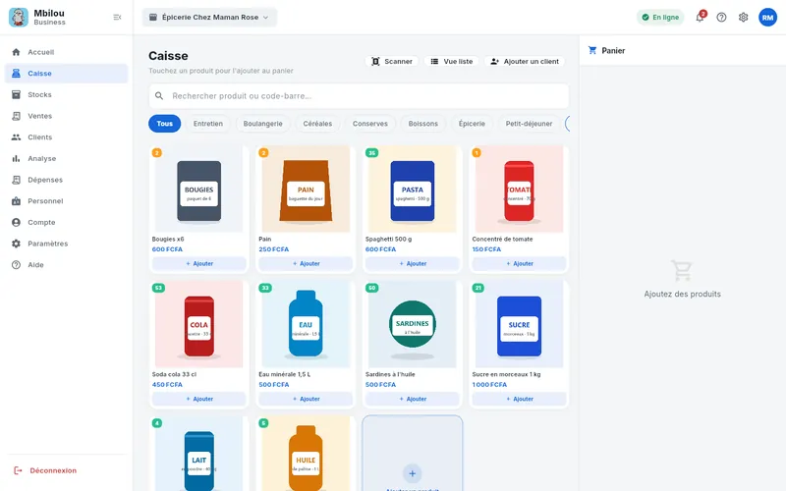This screenshot has height=491, width=786.
Task: Select the Tous category filter
Action: (164, 124)
